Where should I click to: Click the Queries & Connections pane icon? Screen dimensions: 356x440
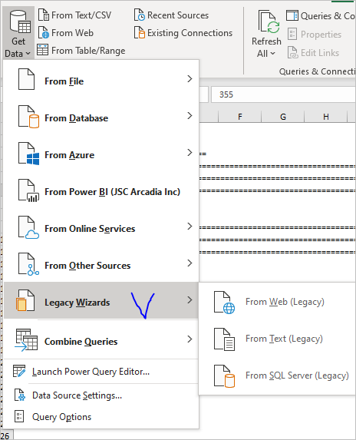pyautogui.click(x=292, y=15)
